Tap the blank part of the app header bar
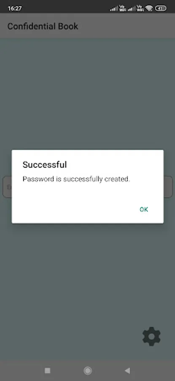The image size is (175, 381). point(126,26)
